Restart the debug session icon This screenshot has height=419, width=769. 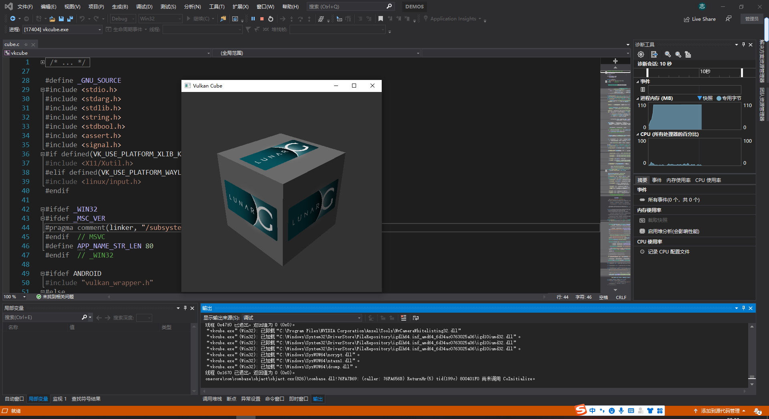pos(271,19)
